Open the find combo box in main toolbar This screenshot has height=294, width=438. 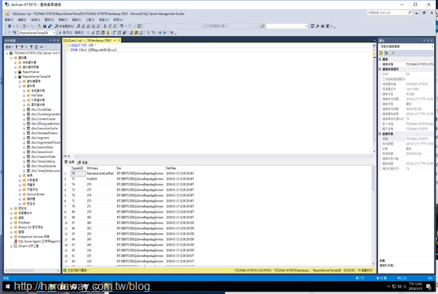coord(287,26)
